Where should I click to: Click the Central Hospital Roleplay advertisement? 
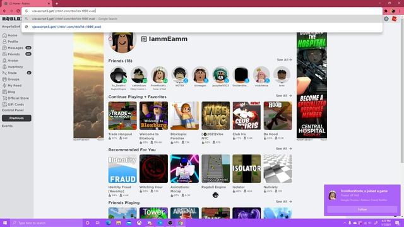(x=312, y=86)
